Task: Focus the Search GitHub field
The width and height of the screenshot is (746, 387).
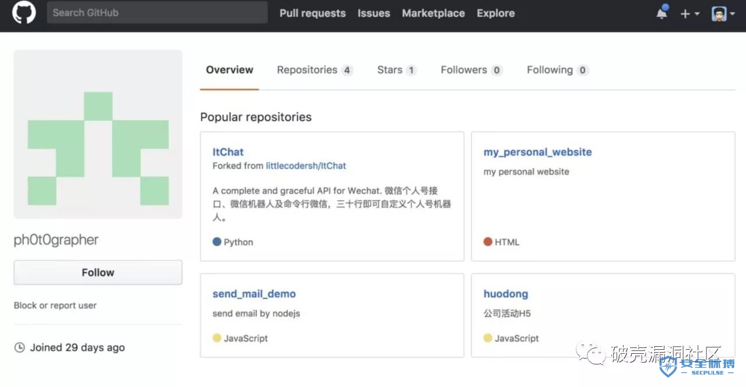Action: click(x=157, y=13)
